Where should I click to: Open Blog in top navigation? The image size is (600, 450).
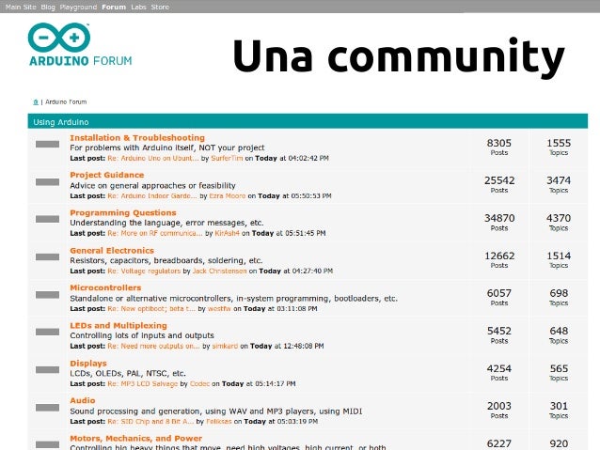(x=48, y=7)
